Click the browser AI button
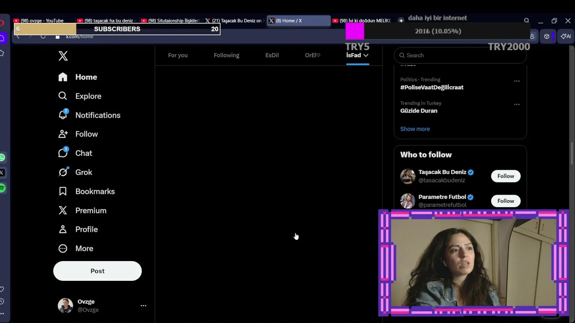 [x=566, y=36]
